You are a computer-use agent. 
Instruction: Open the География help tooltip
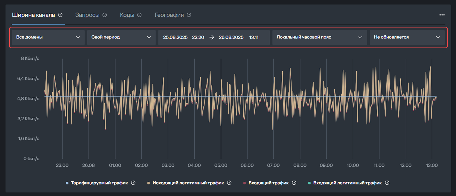188,15
